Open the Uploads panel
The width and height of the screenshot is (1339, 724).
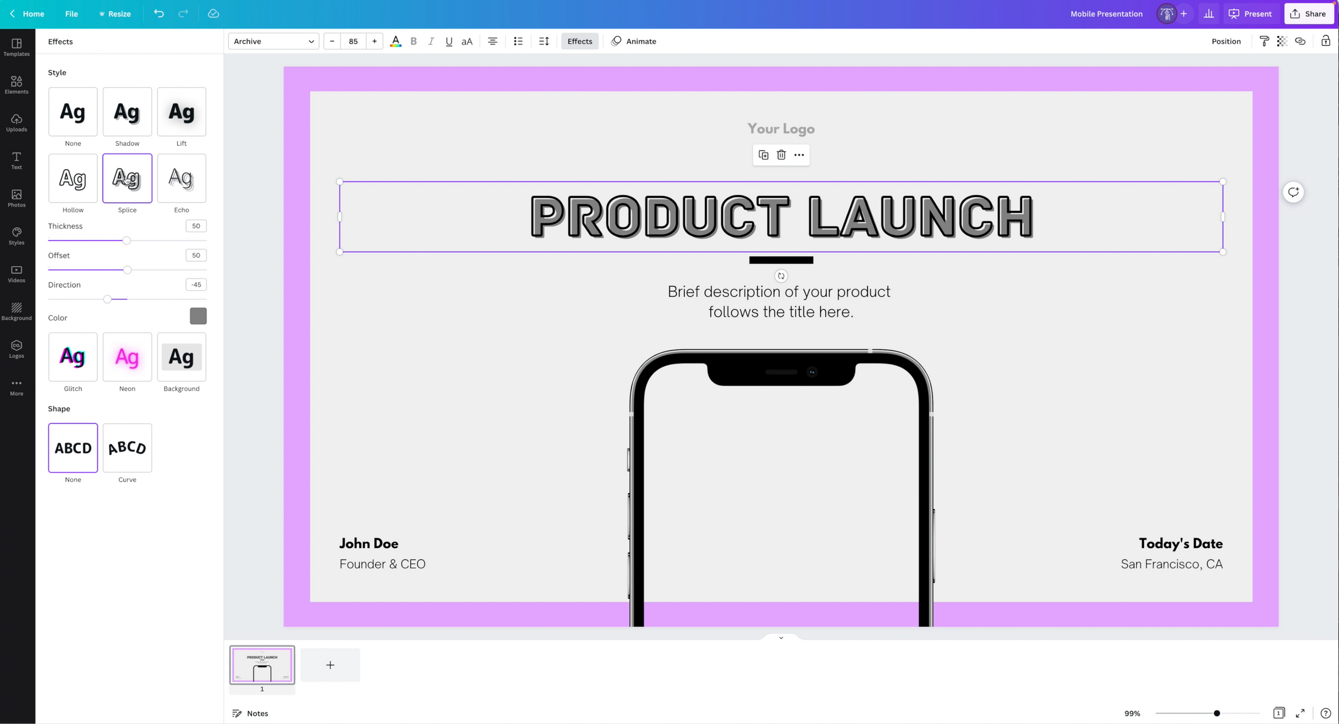(x=16, y=122)
